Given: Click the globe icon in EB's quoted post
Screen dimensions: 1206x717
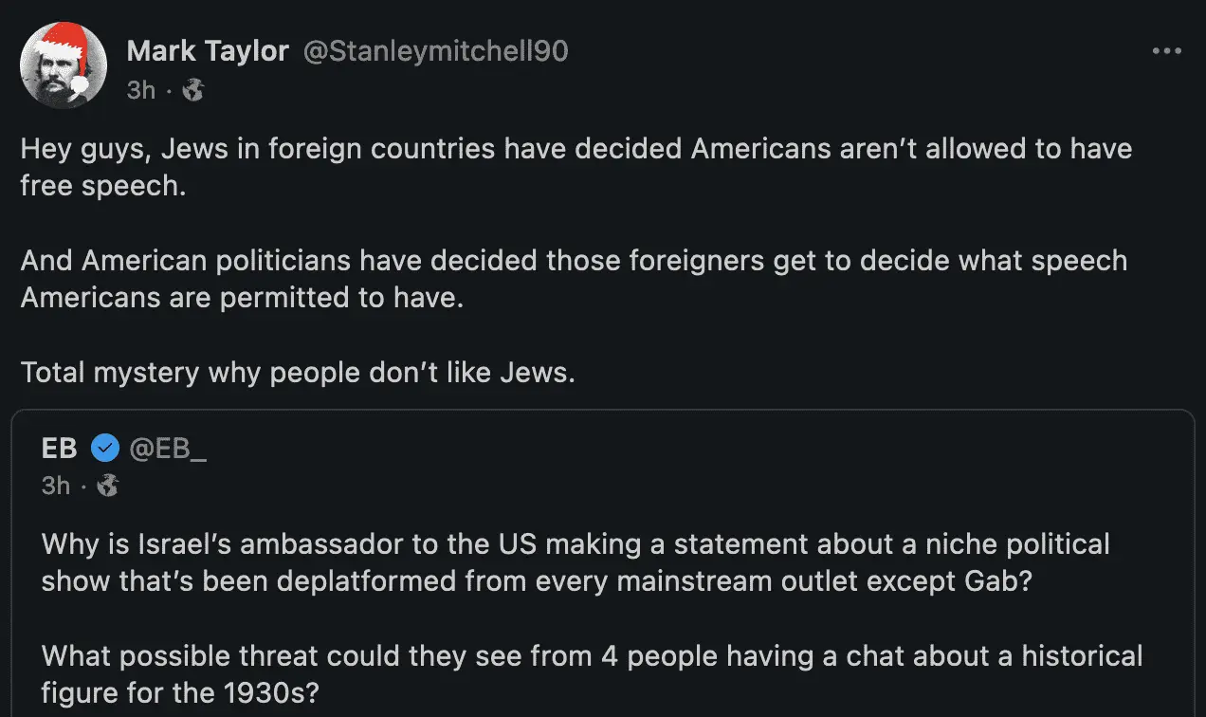Looking at the screenshot, I should 108,486.
